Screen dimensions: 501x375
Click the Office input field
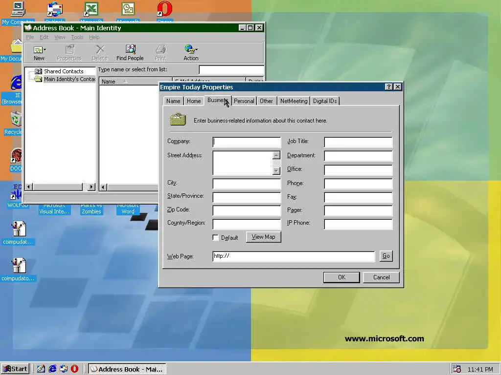click(358, 169)
